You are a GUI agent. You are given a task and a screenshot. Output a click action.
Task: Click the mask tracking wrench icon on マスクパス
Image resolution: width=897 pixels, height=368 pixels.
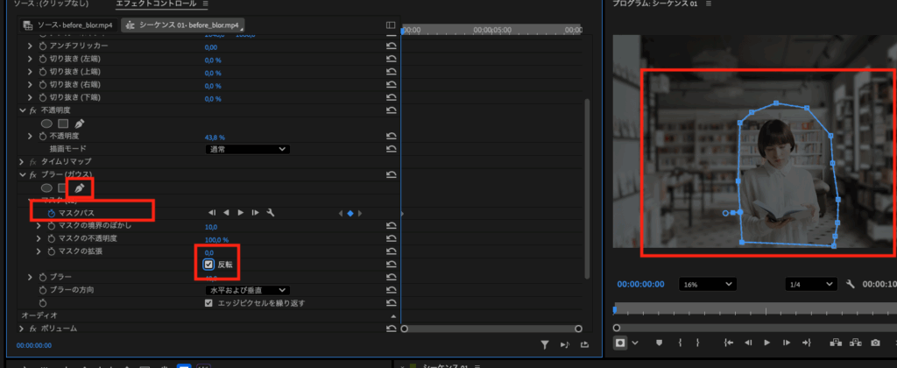(x=272, y=213)
